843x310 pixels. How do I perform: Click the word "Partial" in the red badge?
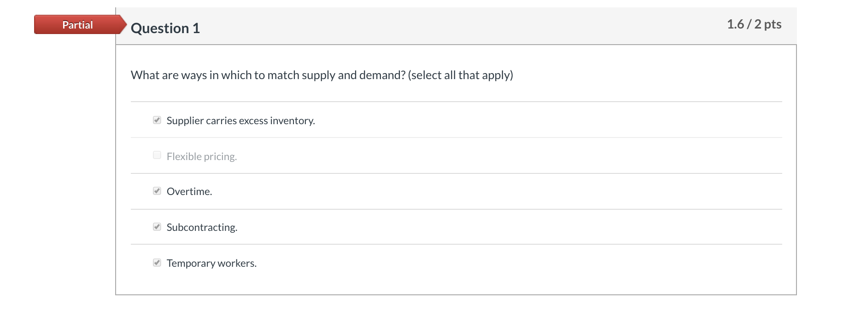77,25
